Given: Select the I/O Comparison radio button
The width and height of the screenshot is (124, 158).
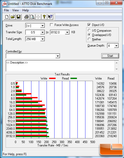Looking at the screenshot, I should (89, 30).
